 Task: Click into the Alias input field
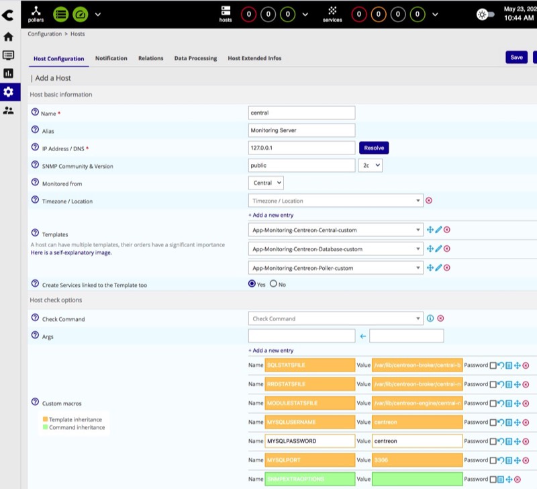(x=301, y=130)
